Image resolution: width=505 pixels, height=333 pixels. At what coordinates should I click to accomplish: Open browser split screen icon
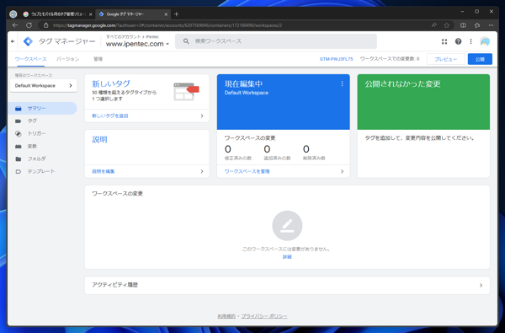[x=463, y=25]
